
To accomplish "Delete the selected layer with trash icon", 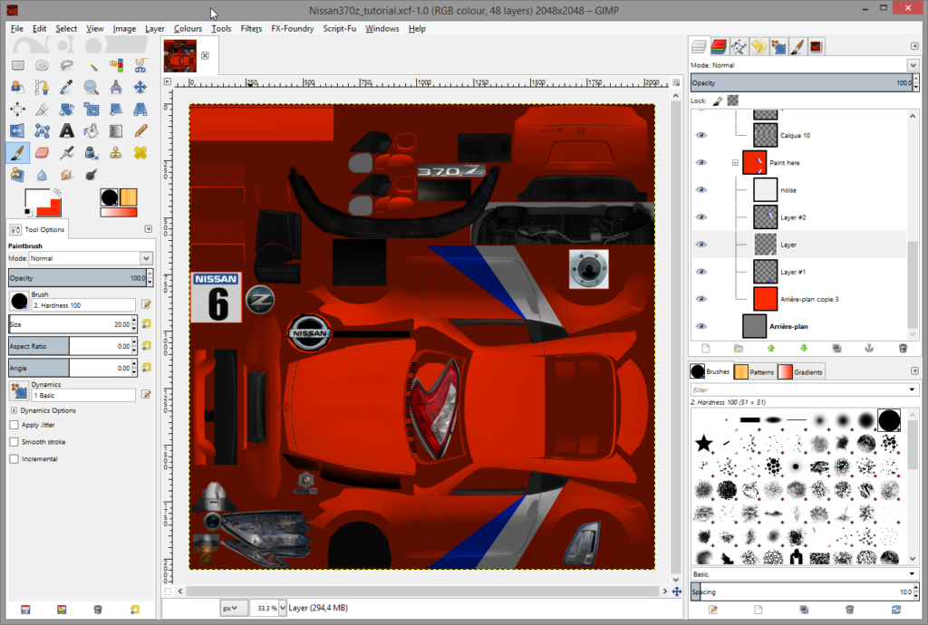I will [903, 349].
